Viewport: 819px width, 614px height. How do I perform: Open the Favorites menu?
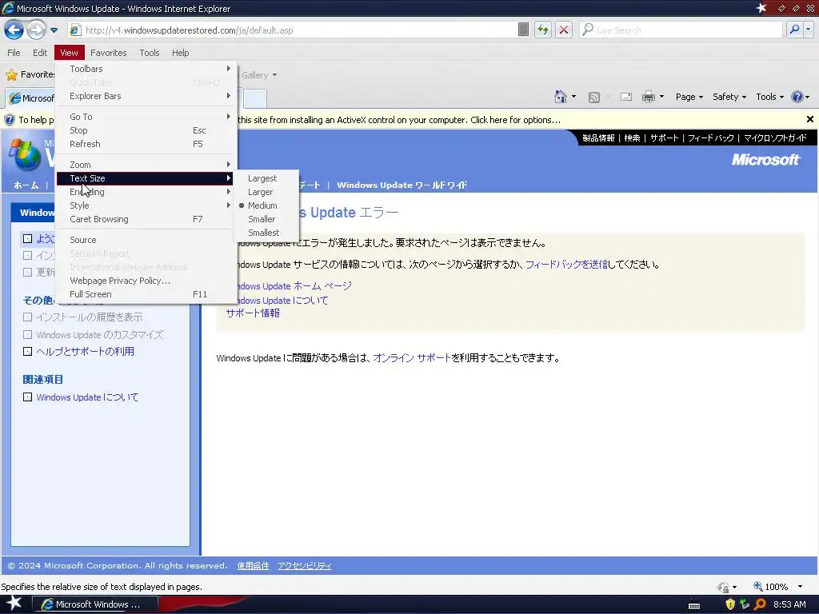pyautogui.click(x=108, y=53)
